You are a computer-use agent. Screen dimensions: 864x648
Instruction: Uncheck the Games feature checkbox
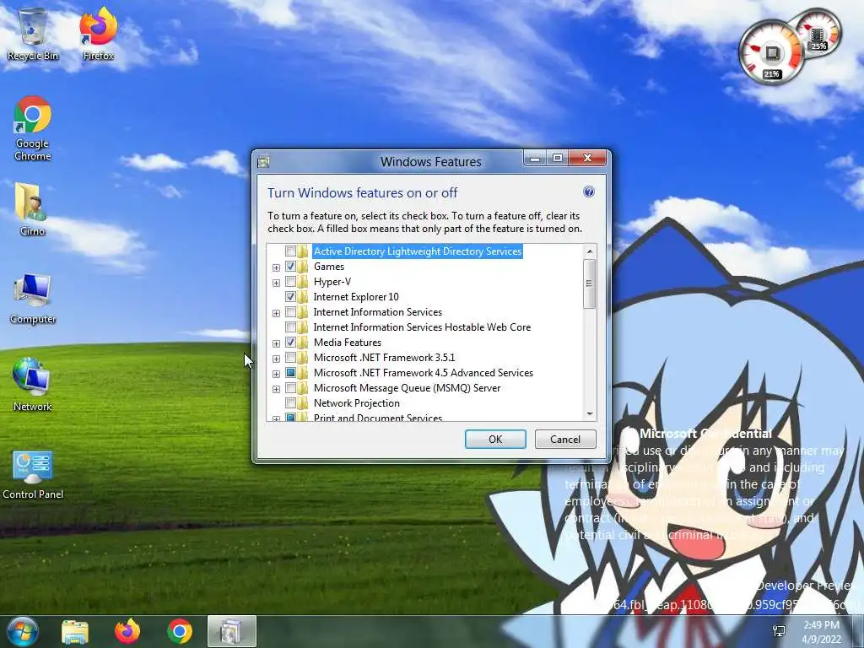290,267
